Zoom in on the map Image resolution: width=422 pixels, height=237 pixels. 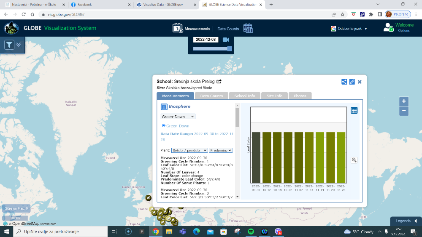click(x=404, y=101)
